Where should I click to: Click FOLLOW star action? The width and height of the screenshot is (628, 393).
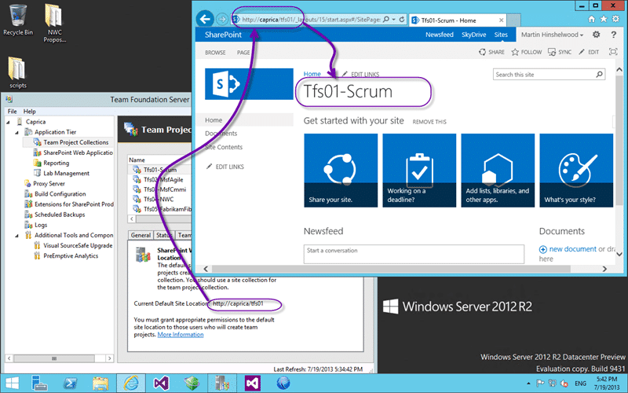(526, 52)
